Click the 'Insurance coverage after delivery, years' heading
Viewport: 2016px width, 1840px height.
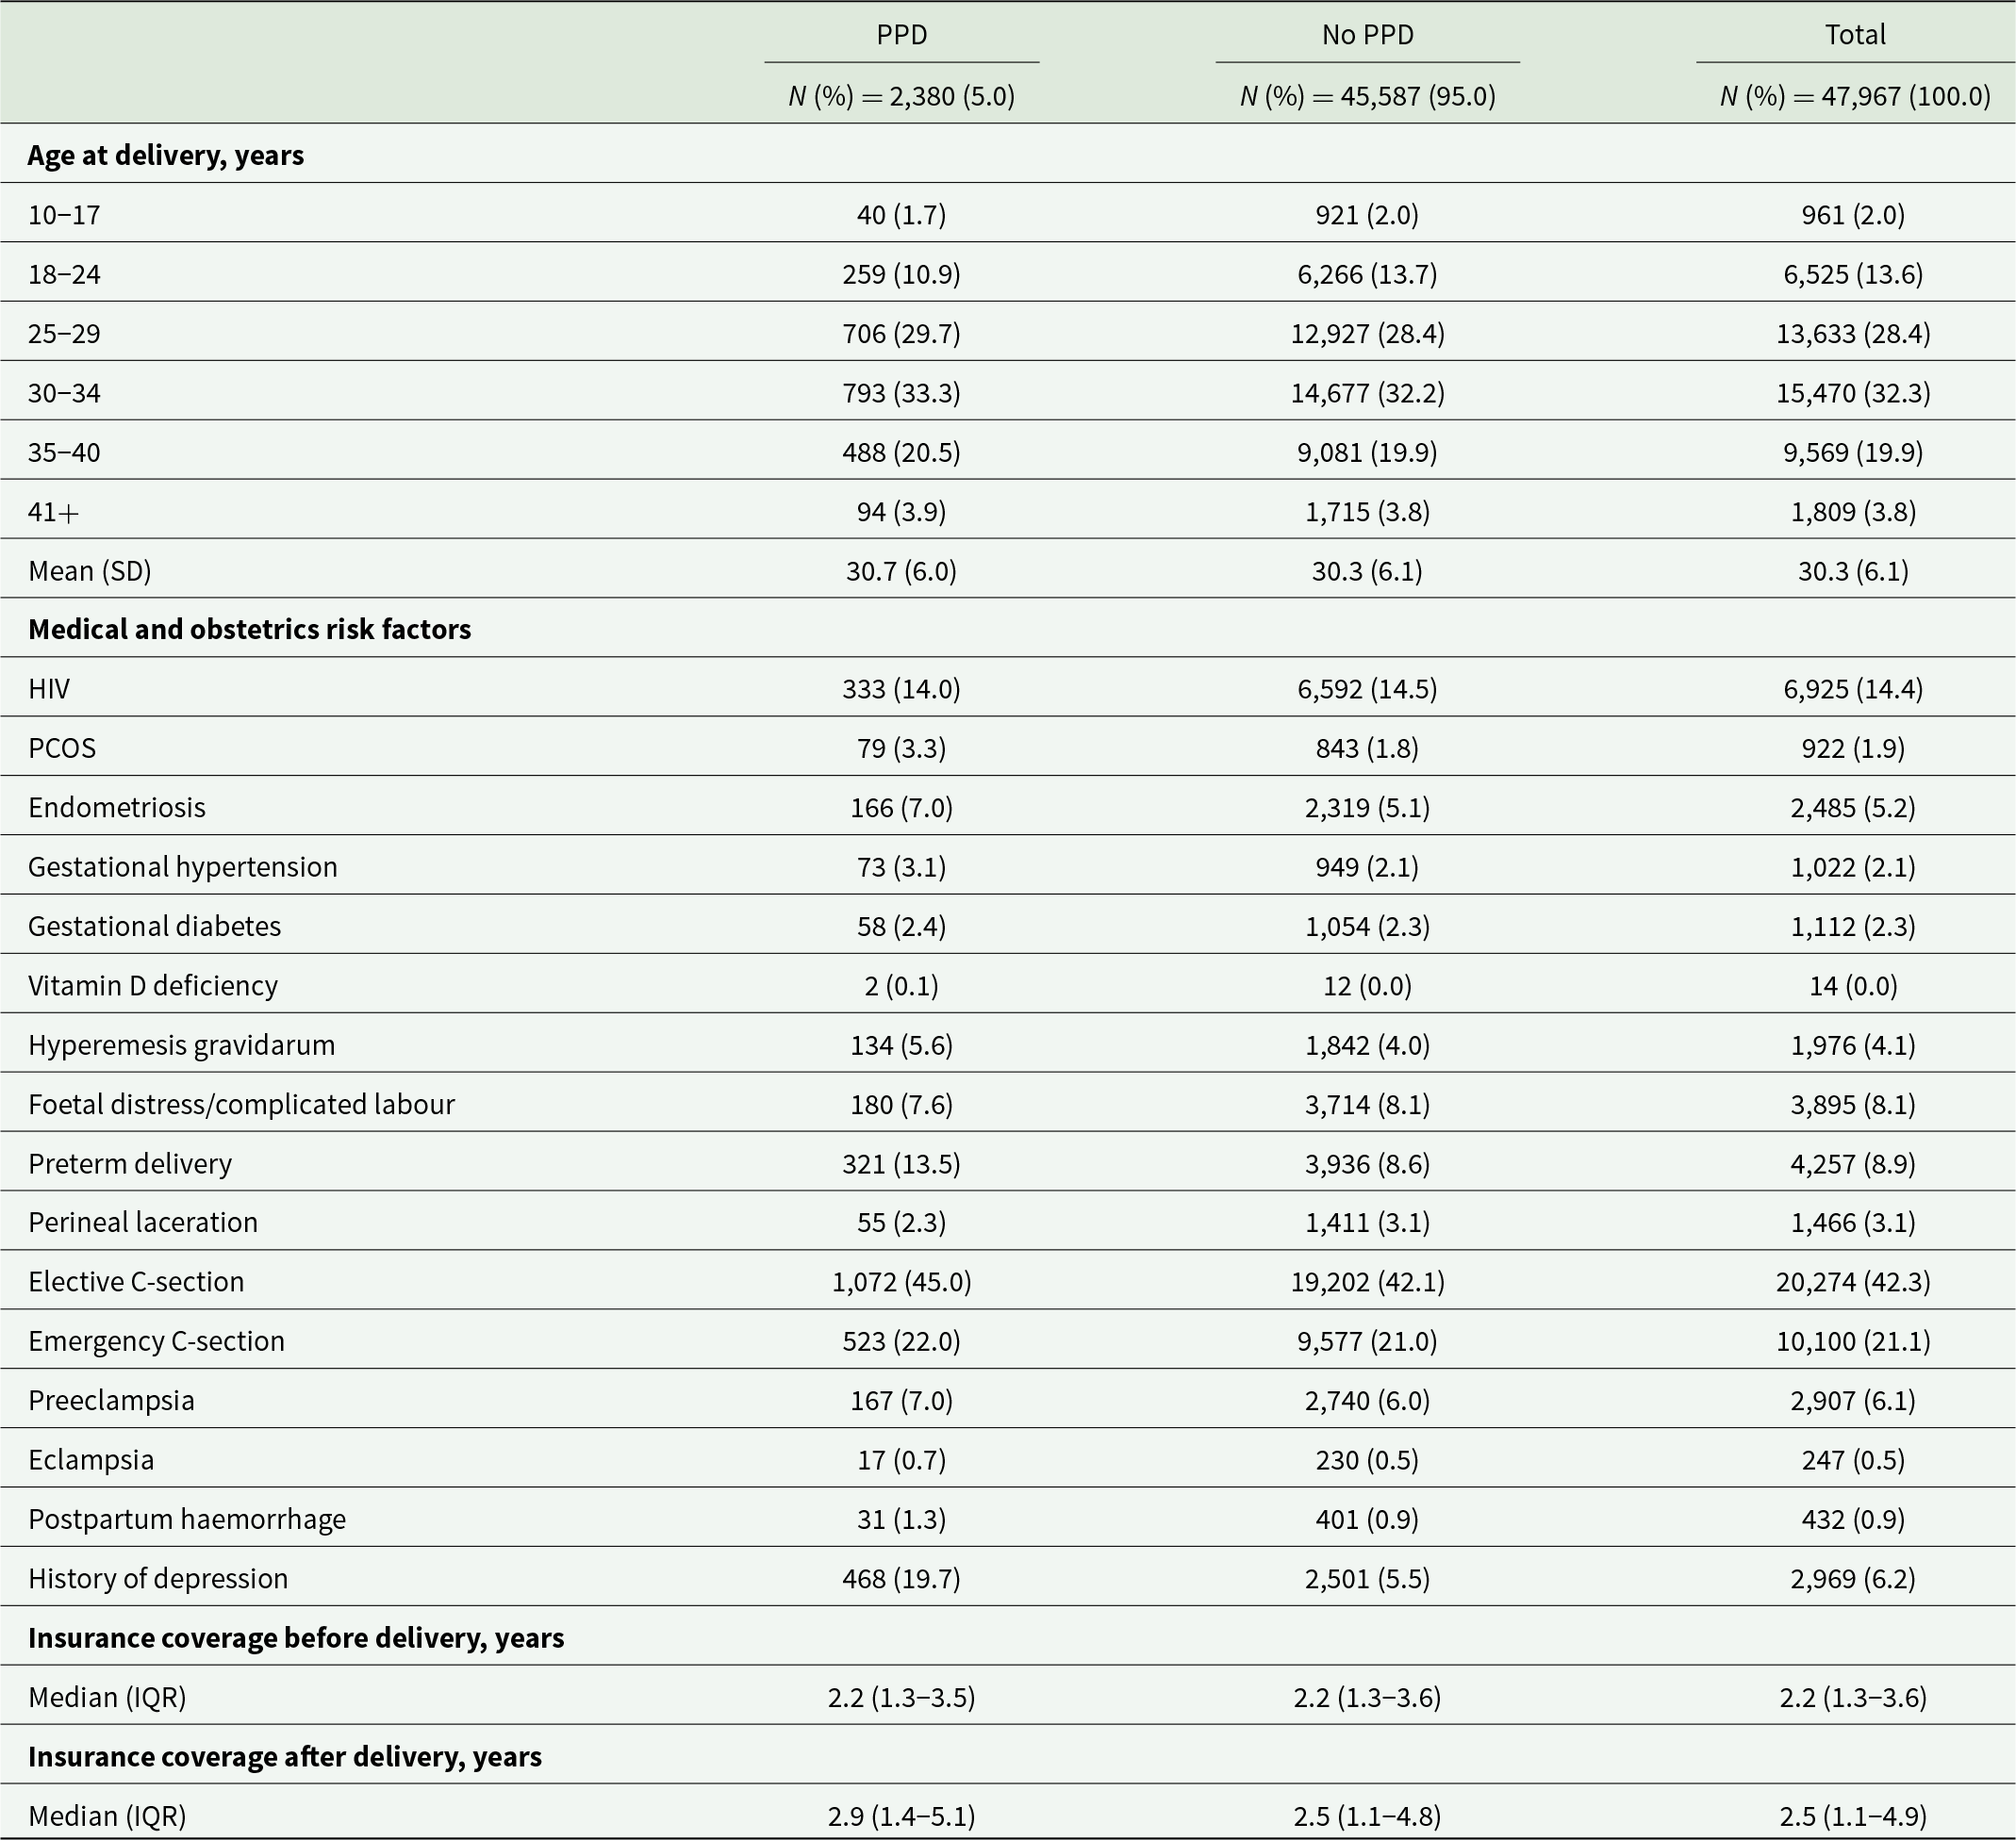(x=285, y=1756)
